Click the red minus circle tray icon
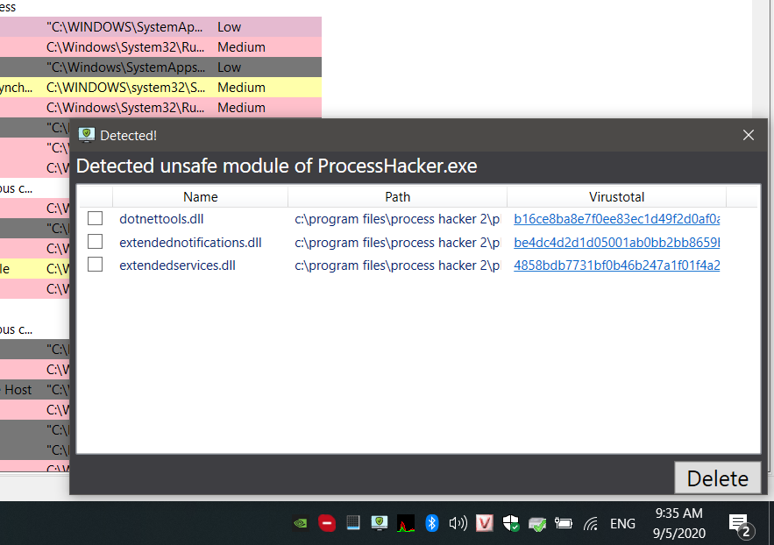 point(327,523)
